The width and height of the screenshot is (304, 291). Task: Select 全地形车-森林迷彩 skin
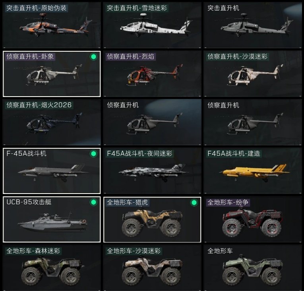tap(52, 268)
